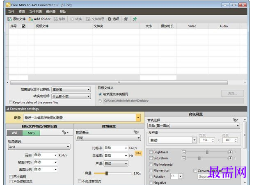Click the Saturation slider handle
The height and width of the screenshot is (185, 254).
[x=199, y=158]
